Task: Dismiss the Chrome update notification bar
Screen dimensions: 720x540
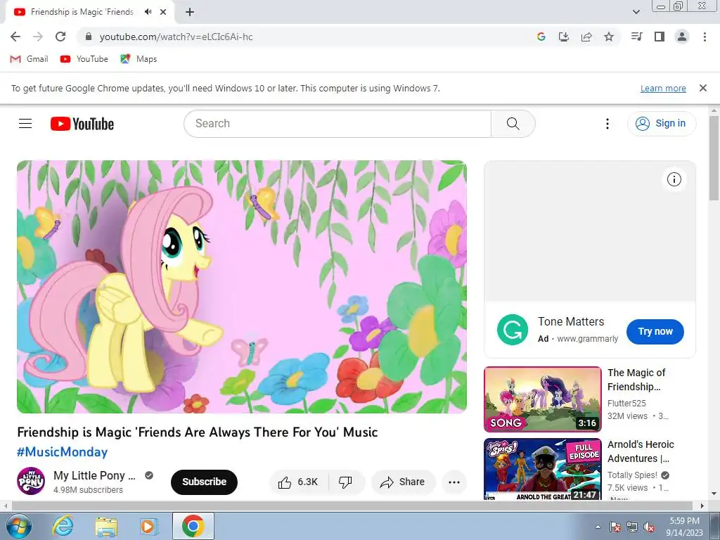Action: 703,88
